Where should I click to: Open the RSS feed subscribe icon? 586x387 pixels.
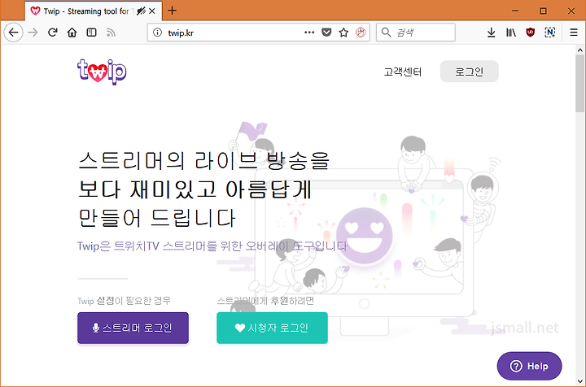[111, 33]
